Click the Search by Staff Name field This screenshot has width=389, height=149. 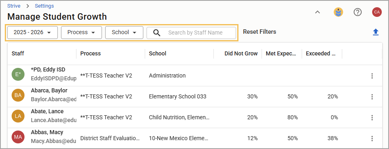click(191, 33)
